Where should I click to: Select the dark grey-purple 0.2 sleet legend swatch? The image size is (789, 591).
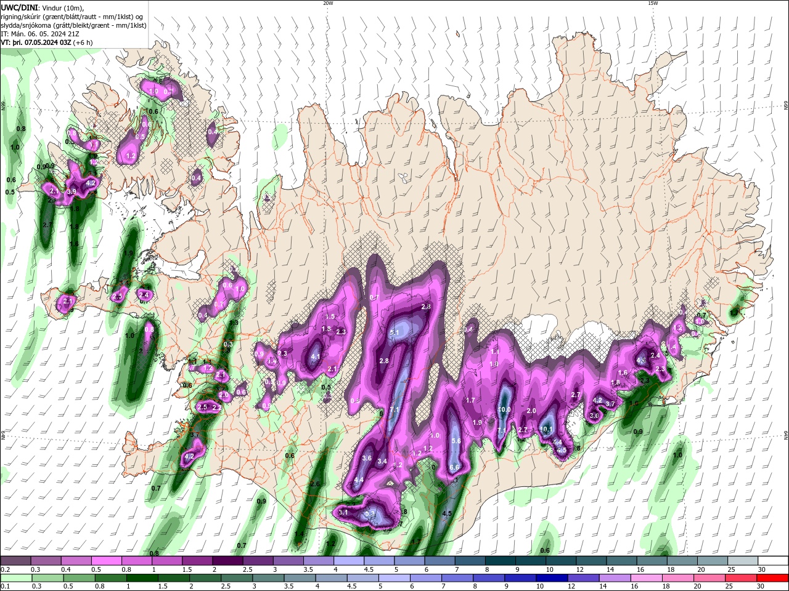pyautogui.click(x=15, y=561)
